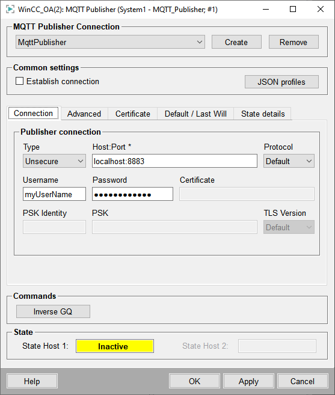Expand the Type Unsecure dropdown
The image size is (335, 395).
pos(55,161)
